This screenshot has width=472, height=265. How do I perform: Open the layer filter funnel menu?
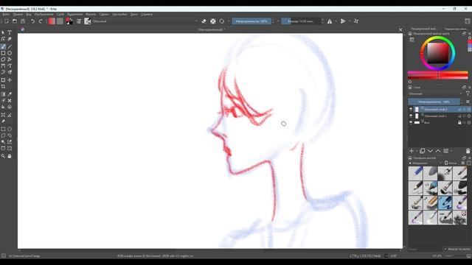point(468,93)
